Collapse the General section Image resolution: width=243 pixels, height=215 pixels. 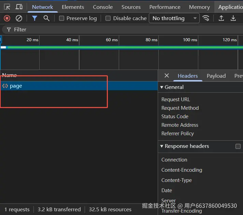tap(161, 87)
